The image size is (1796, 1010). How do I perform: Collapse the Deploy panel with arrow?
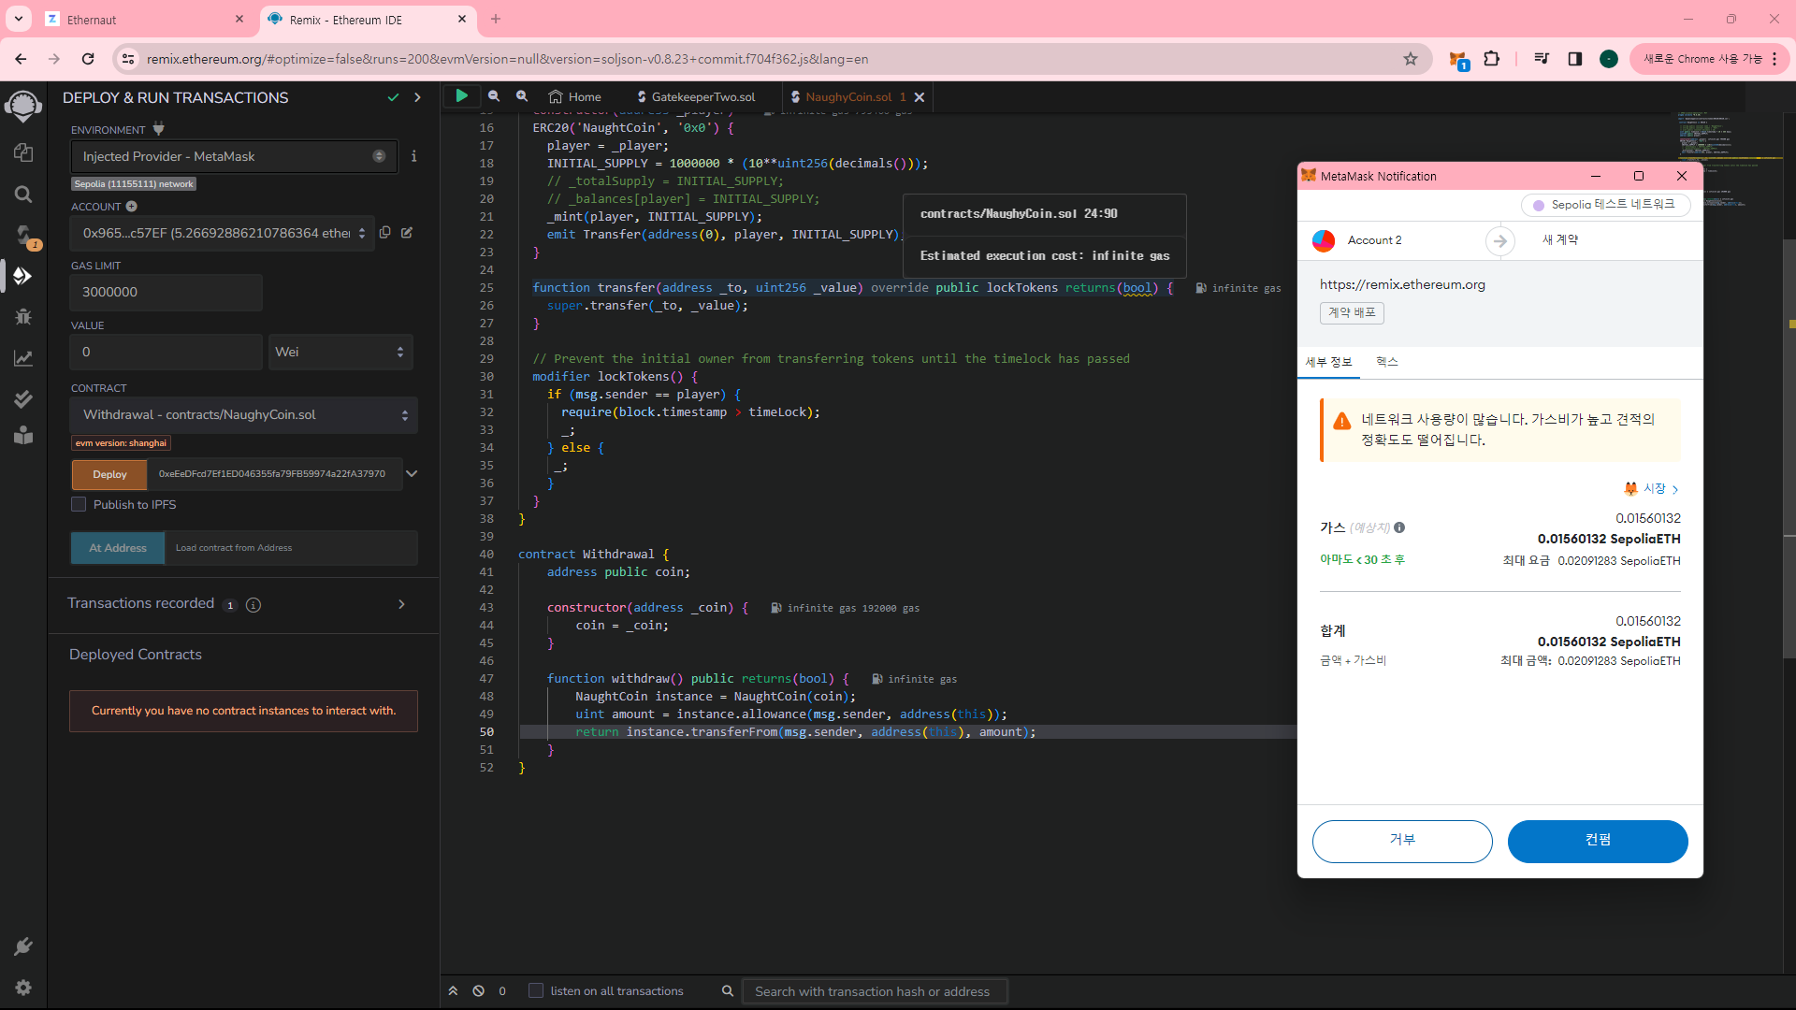tap(417, 97)
